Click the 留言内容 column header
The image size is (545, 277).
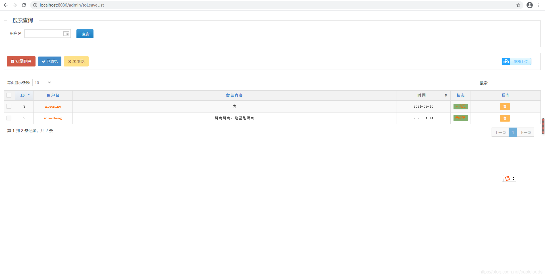coord(234,95)
